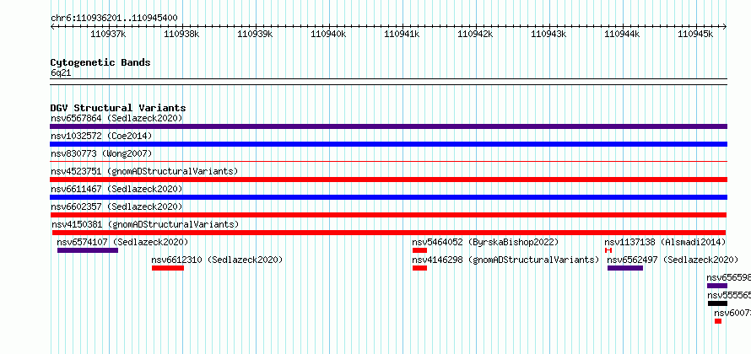
Task: Open variant nsv4150381 (gnomADStructuralVariants) label
Action: 145,224
